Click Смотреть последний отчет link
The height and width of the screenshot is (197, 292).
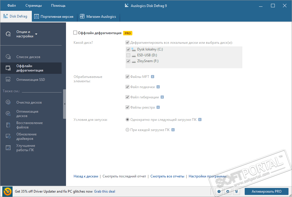pos(124,176)
